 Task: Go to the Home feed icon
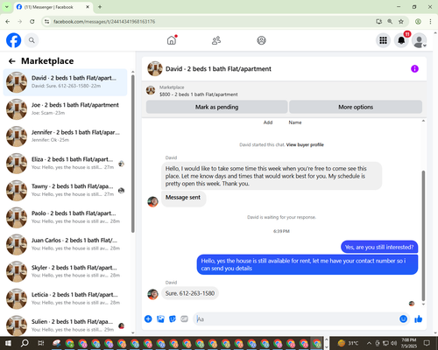[172, 40]
